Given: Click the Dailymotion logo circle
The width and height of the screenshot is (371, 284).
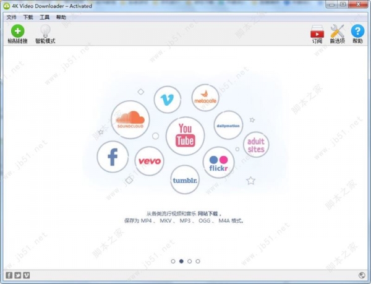Looking at the screenshot, I should click(x=228, y=125).
